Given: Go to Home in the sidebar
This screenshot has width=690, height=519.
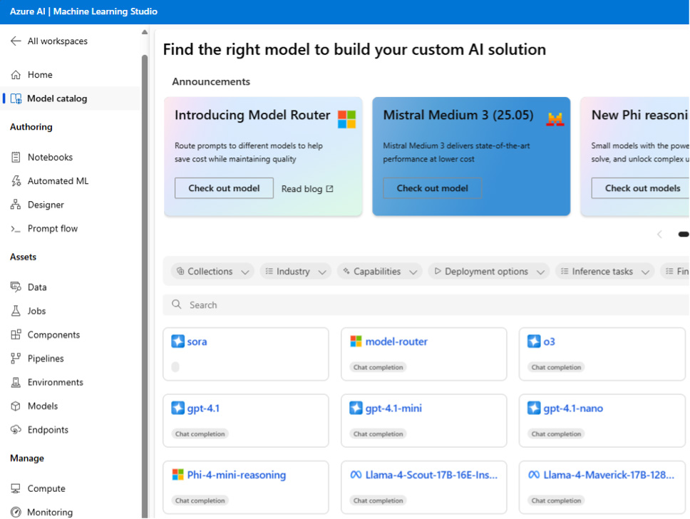Looking at the screenshot, I should [40, 75].
